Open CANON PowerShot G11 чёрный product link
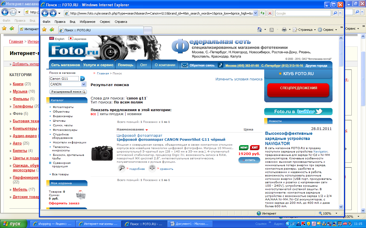The height and width of the screenshot is (228, 366). pyautogui.click(x=171, y=140)
